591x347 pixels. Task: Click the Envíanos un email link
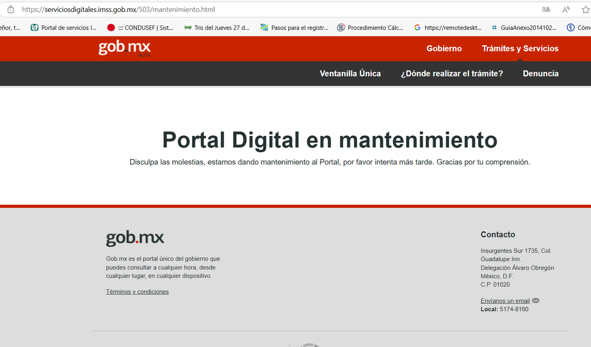(505, 301)
